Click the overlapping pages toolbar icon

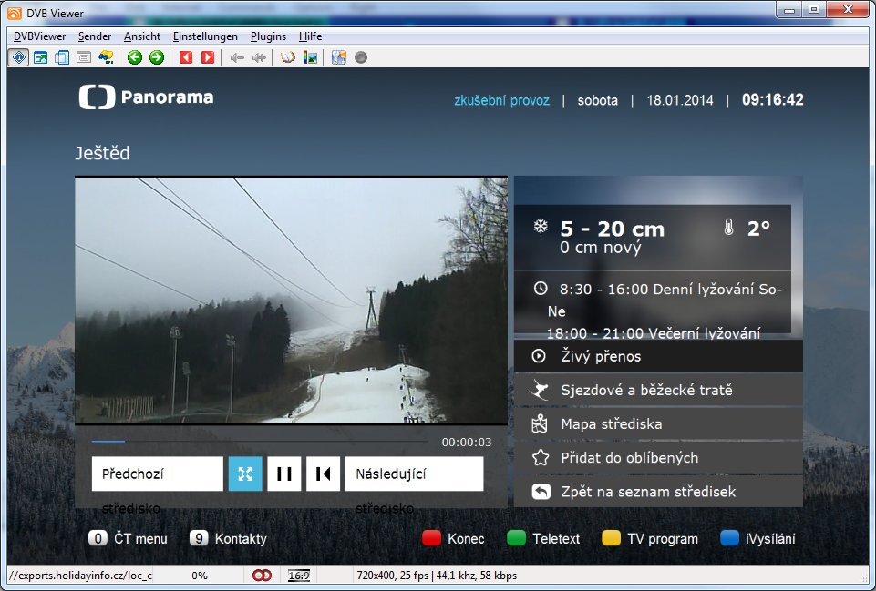[x=62, y=57]
